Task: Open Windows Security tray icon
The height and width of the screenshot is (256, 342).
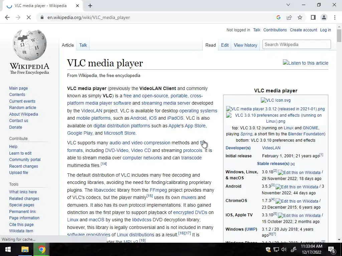Action: (268, 249)
